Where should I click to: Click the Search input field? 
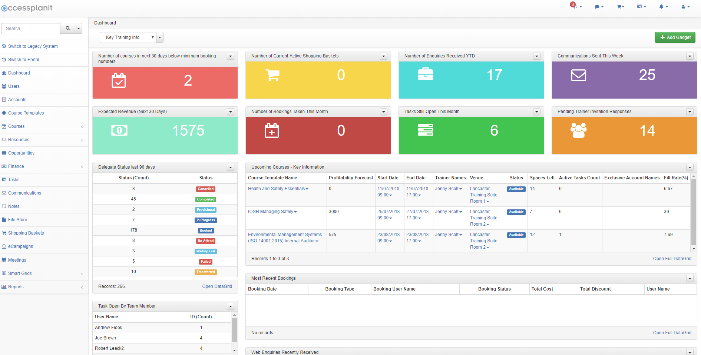[x=31, y=29]
